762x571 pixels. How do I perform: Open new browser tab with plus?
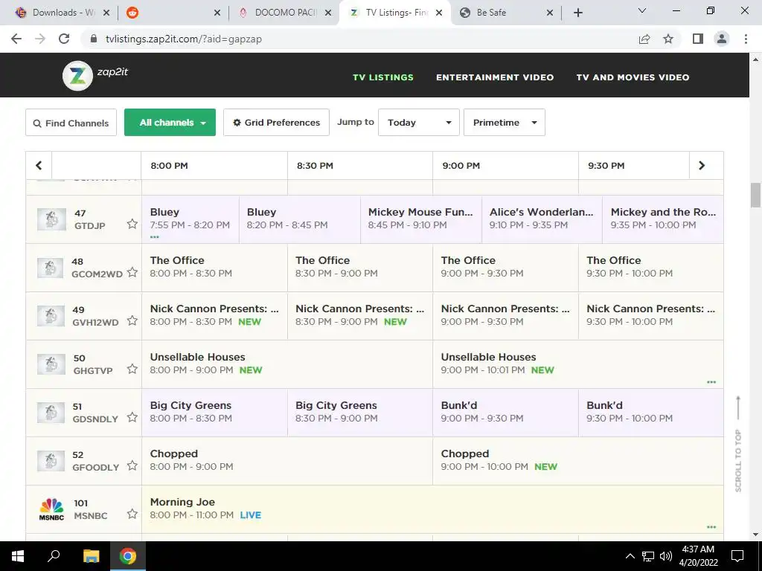tap(577, 13)
